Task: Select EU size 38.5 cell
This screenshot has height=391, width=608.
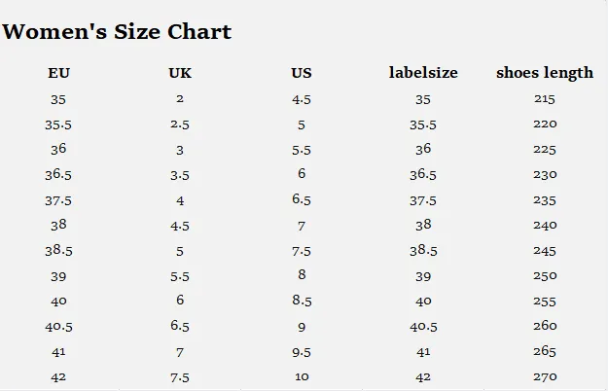Action: [x=58, y=251]
